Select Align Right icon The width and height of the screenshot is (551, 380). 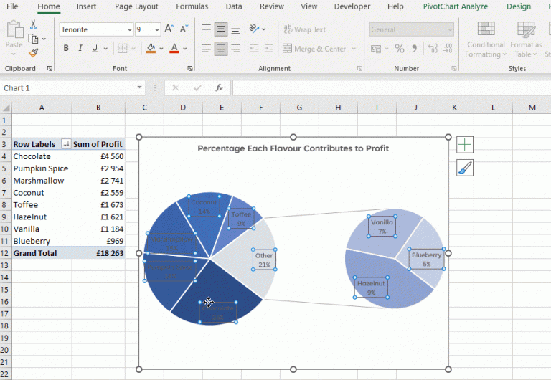tap(235, 49)
